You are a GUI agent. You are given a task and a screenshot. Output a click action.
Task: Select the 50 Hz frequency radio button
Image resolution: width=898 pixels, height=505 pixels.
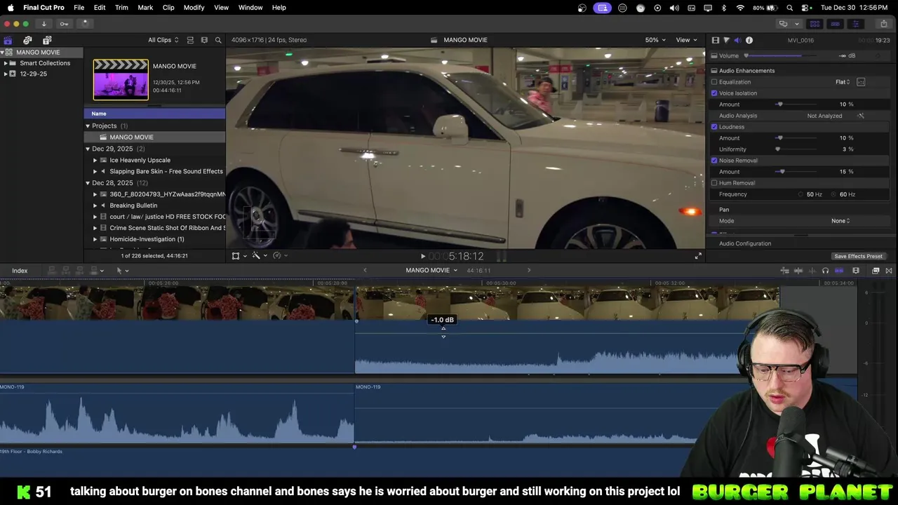tap(800, 194)
